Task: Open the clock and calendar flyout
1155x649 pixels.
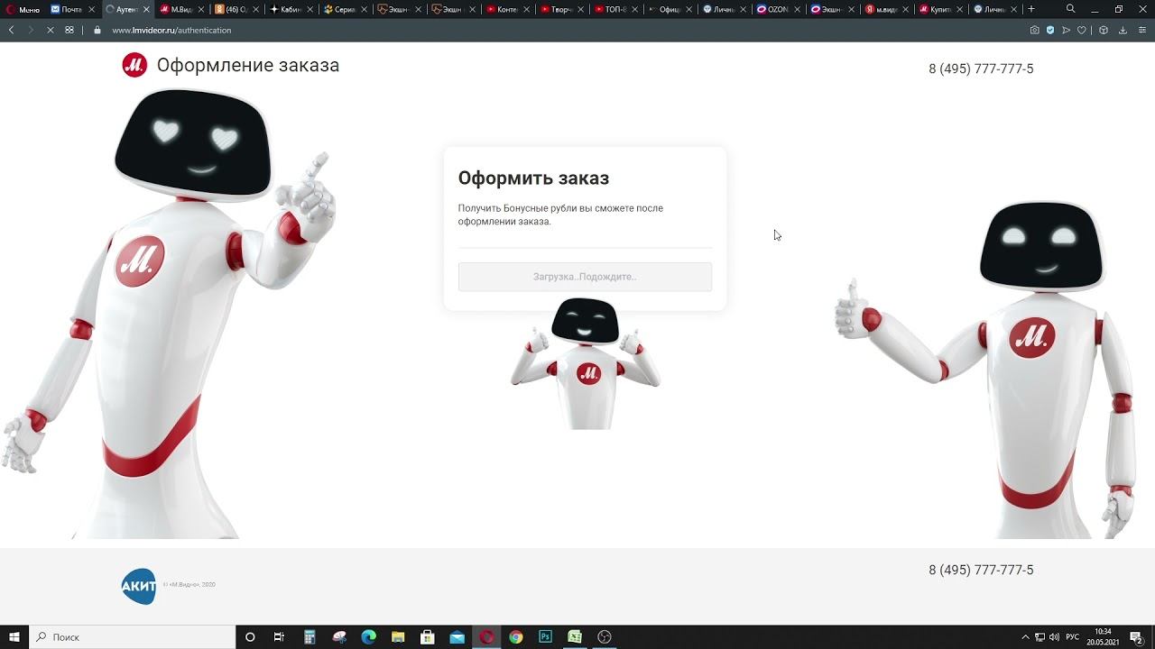Action: coord(1103,636)
